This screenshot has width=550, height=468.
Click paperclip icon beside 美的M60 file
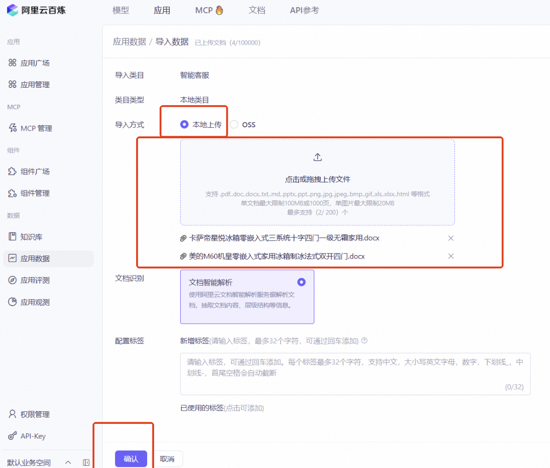[x=183, y=256]
